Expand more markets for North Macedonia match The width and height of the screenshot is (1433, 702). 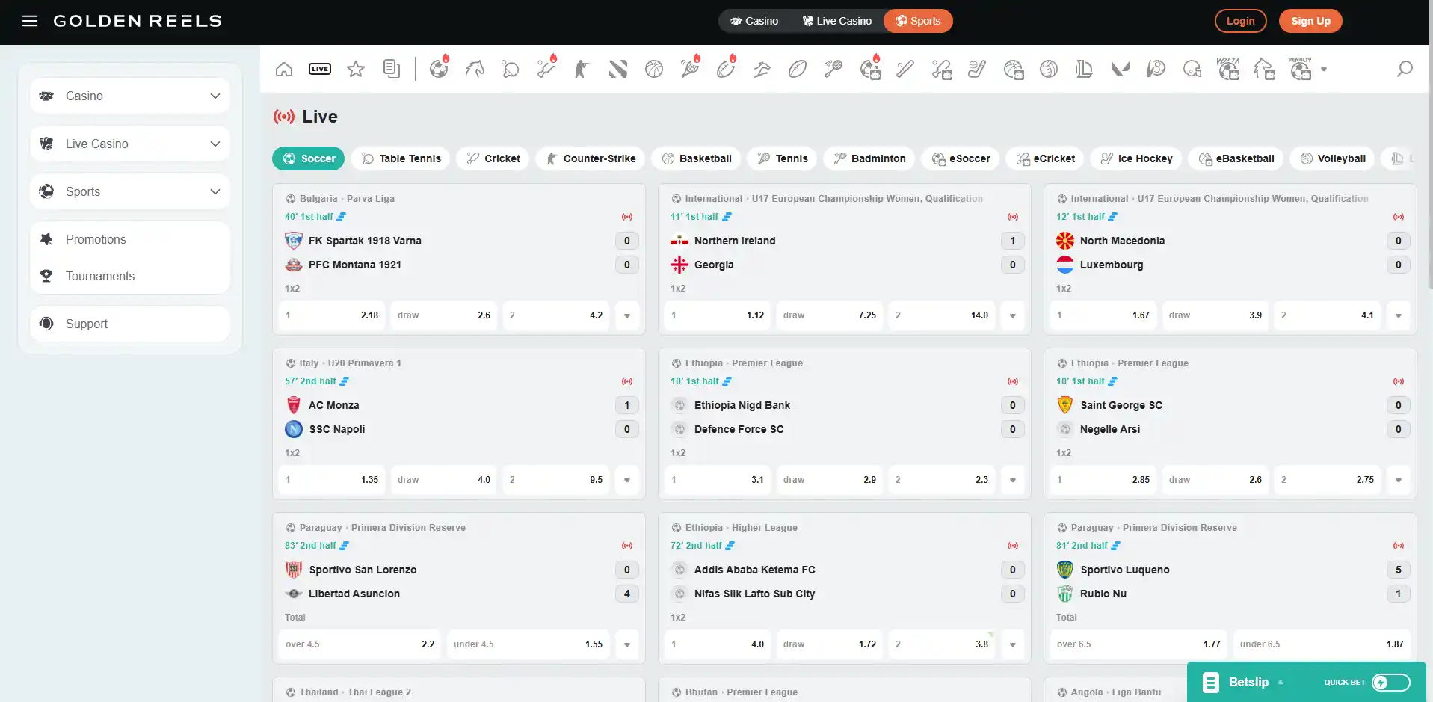(x=1399, y=315)
